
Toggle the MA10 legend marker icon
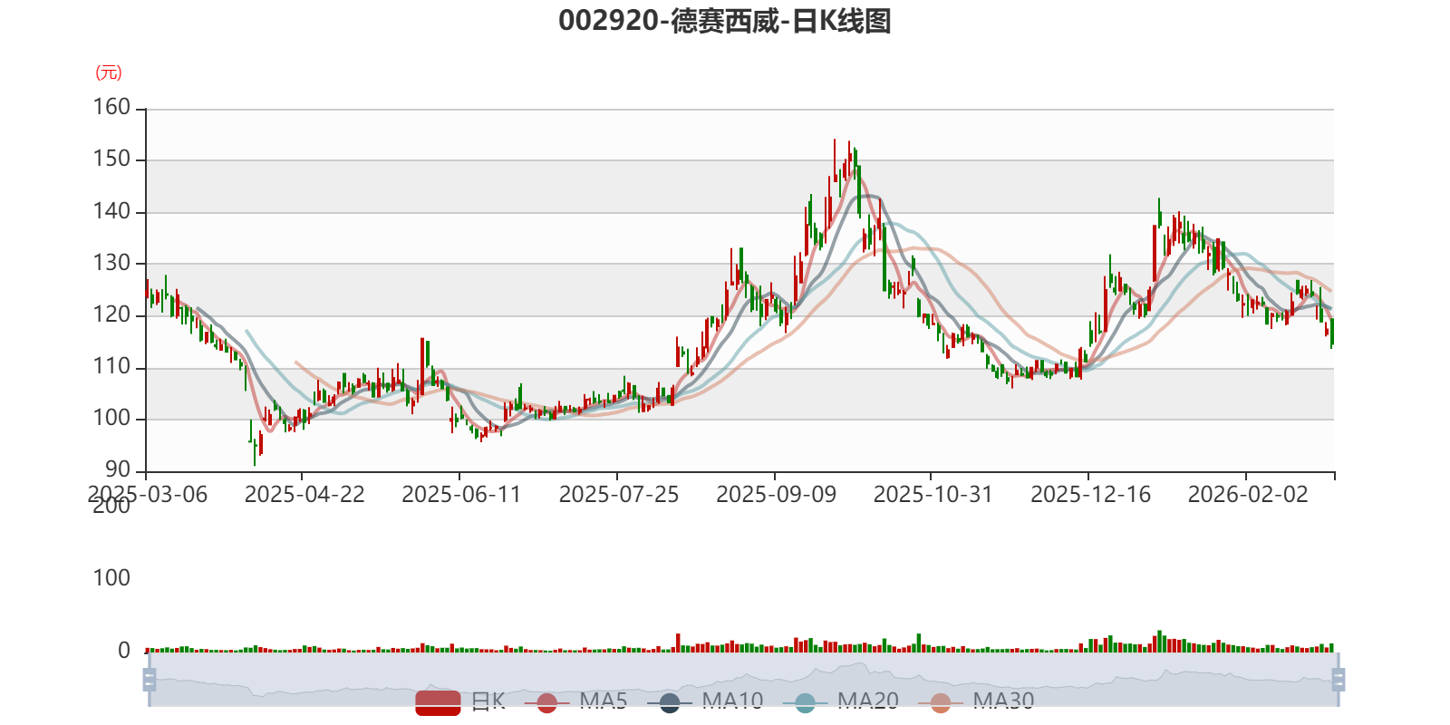coord(670,702)
